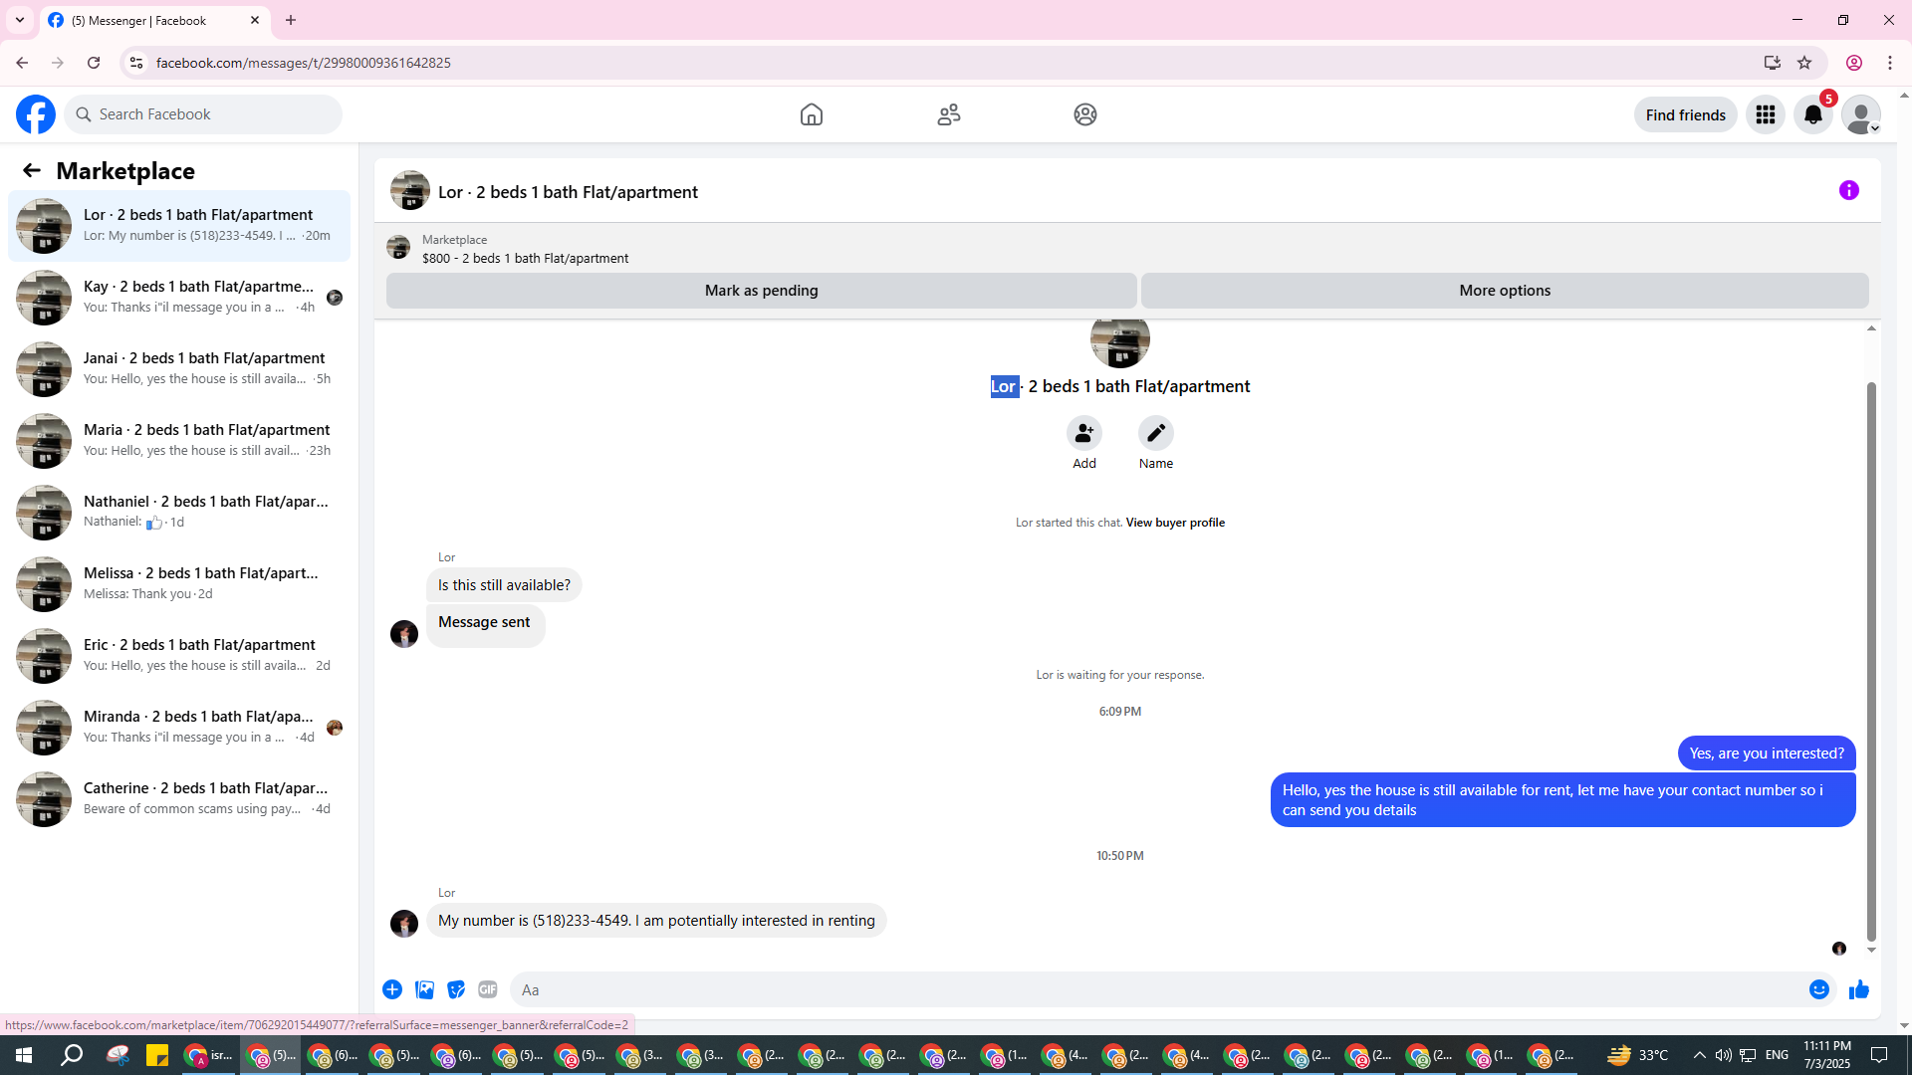Viewport: 1912px width, 1075px height.
Task: Go back from Marketplace chats list
Action: [32, 170]
